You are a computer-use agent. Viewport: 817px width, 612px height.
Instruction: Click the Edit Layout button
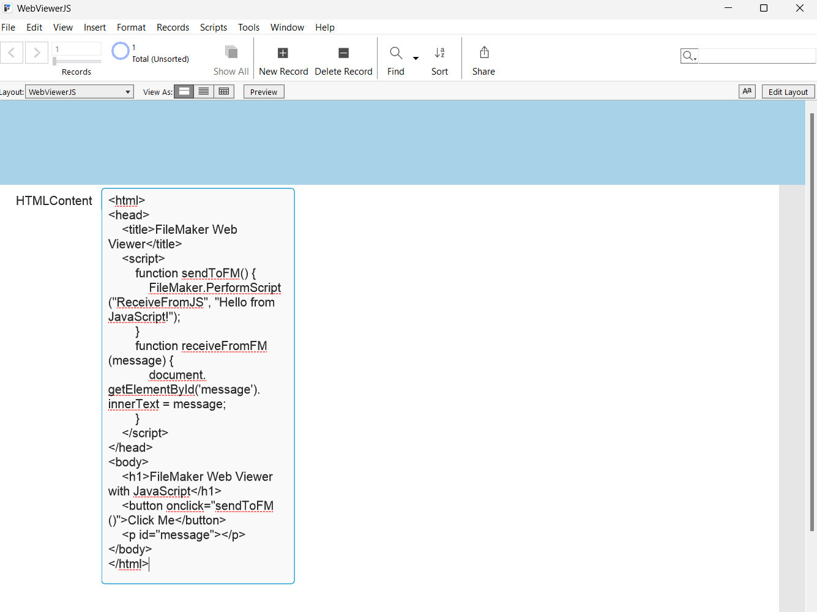point(788,92)
